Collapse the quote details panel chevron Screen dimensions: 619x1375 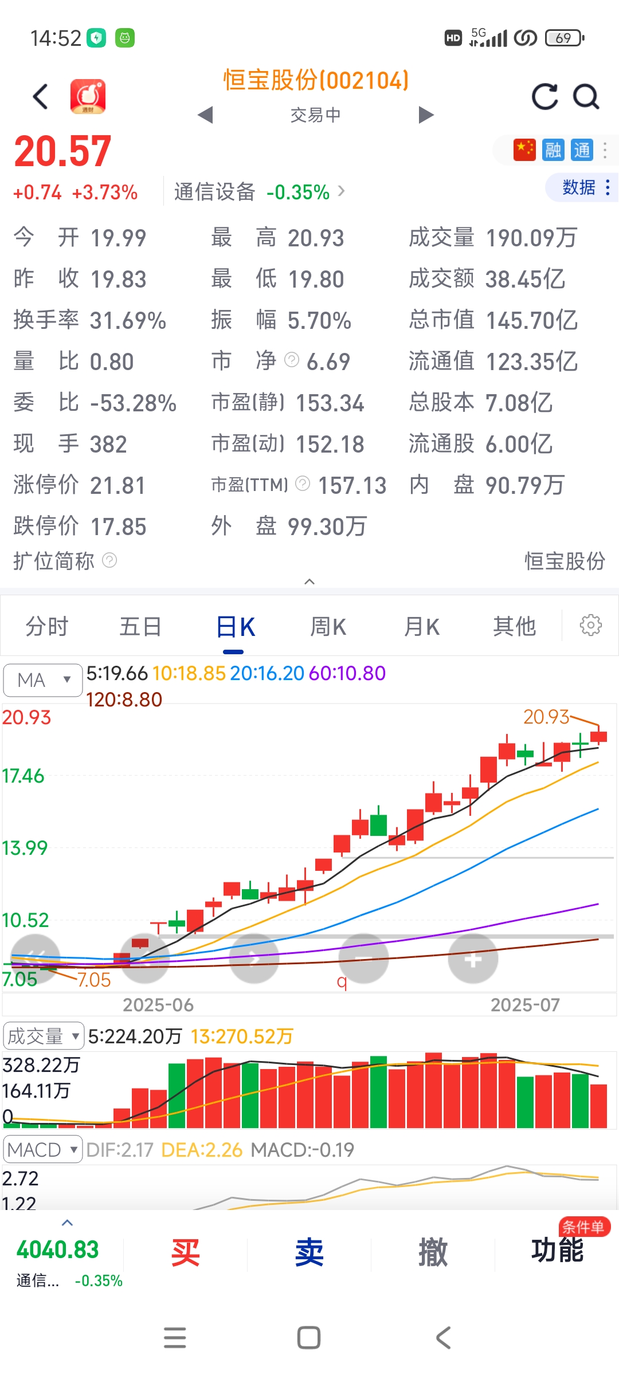click(x=309, y=582)
